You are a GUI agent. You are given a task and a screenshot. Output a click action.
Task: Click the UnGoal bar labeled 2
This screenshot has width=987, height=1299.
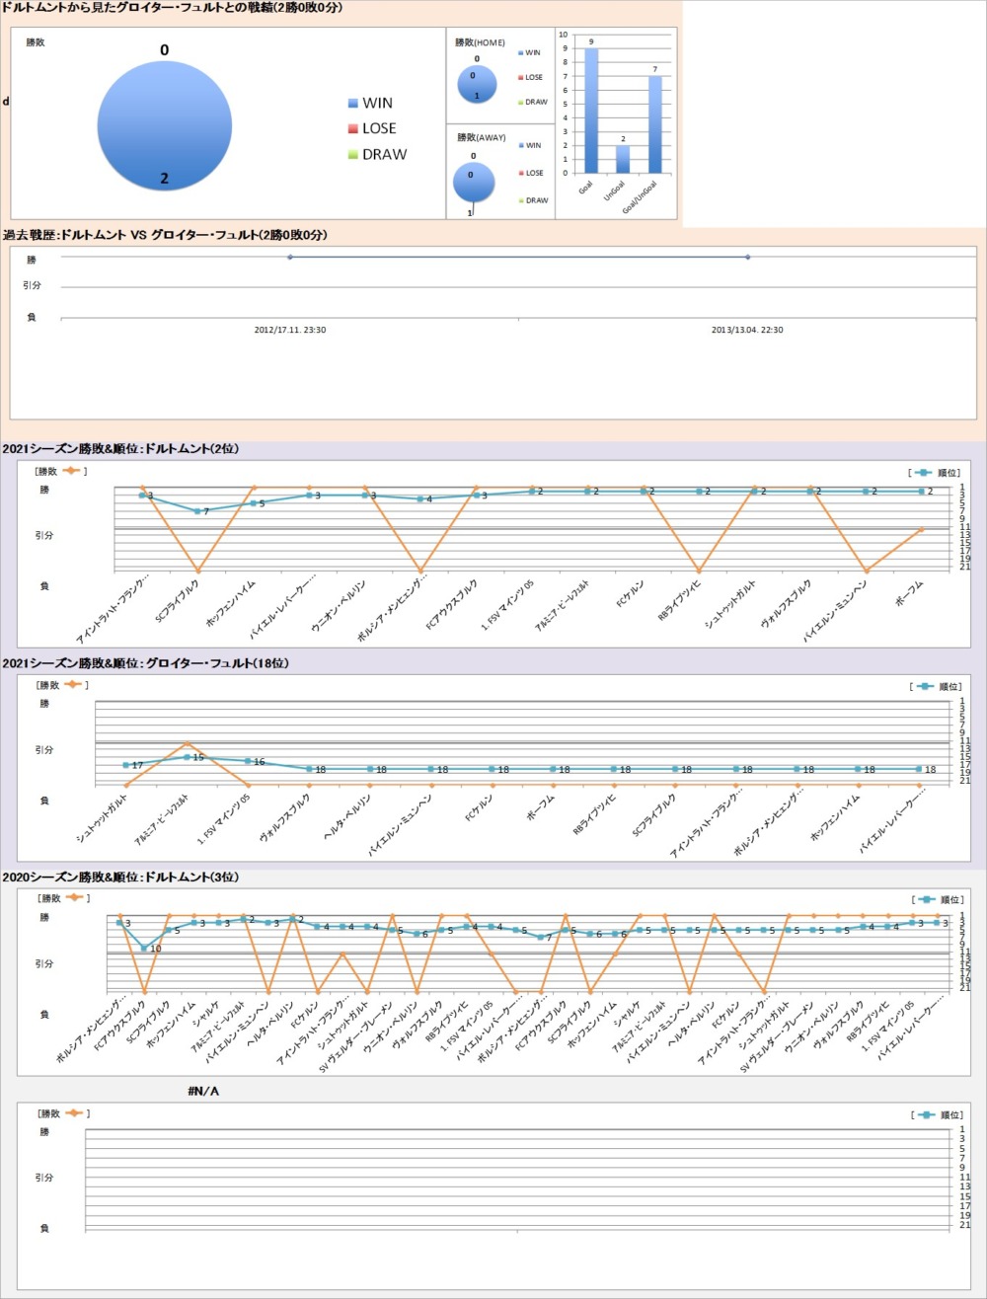pyautogui.click(x=622, y=159)
